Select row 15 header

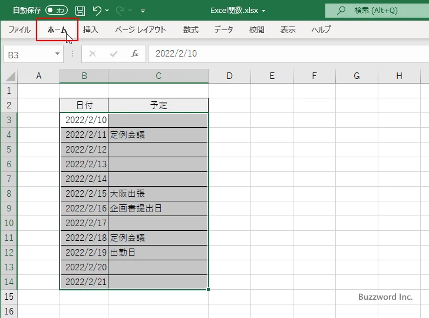(x=9, y=297)
